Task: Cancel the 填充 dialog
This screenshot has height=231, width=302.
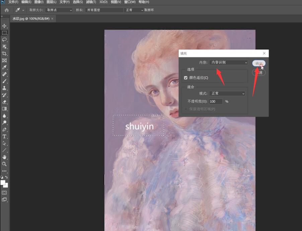Action: coord(259,72)
